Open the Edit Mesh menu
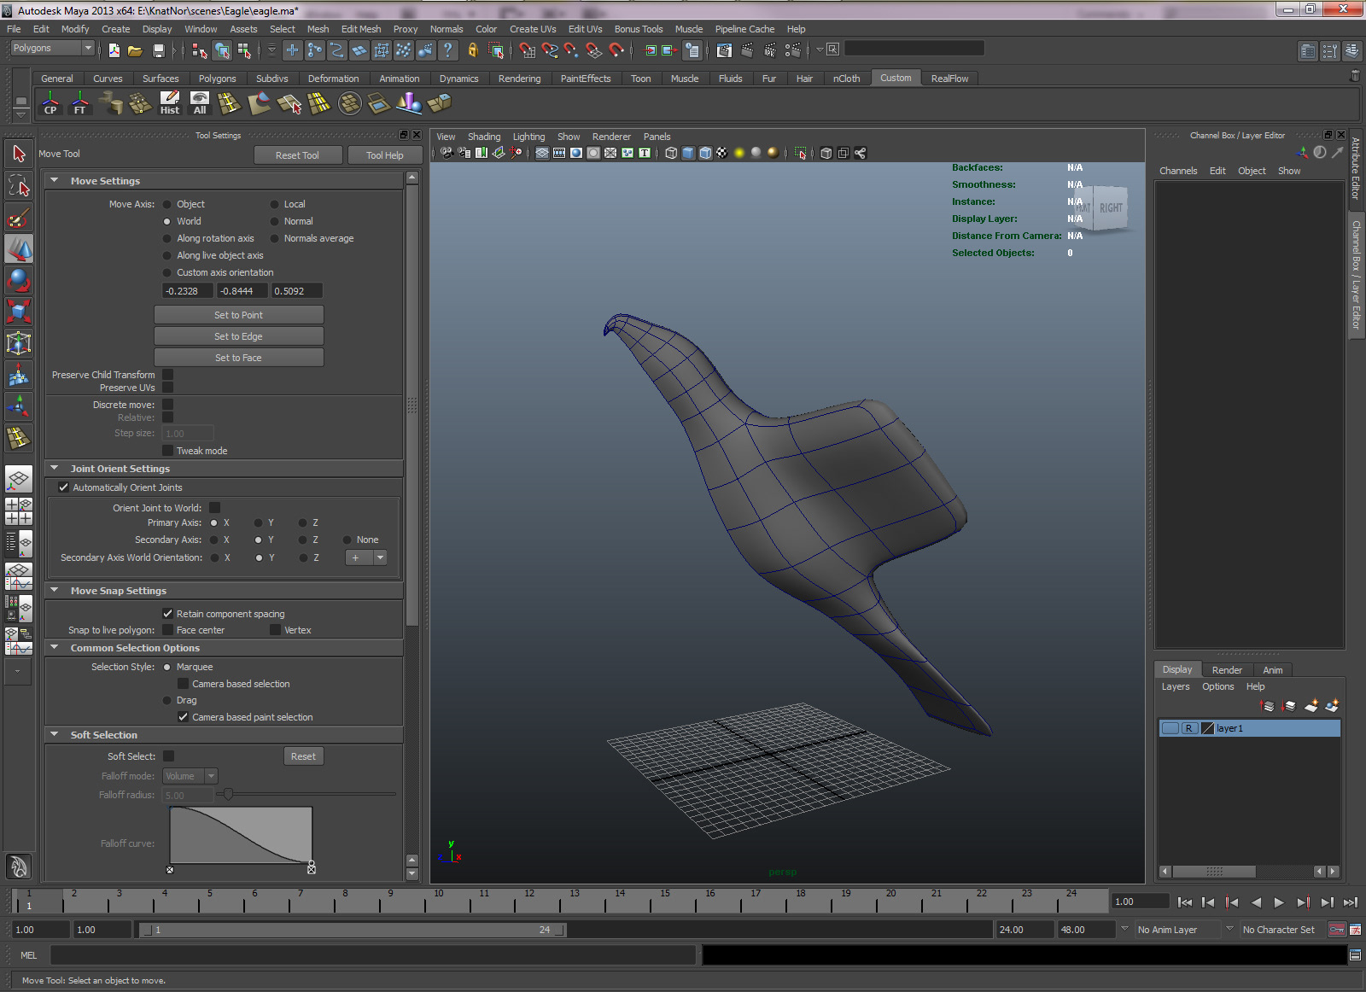The width and height of the screenshot is (1366, 992). (360, 29)
